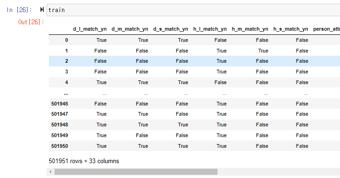Click h_s_match_yn False in row 4
This screenshot has height=178, width=340.
coord(302,82)
